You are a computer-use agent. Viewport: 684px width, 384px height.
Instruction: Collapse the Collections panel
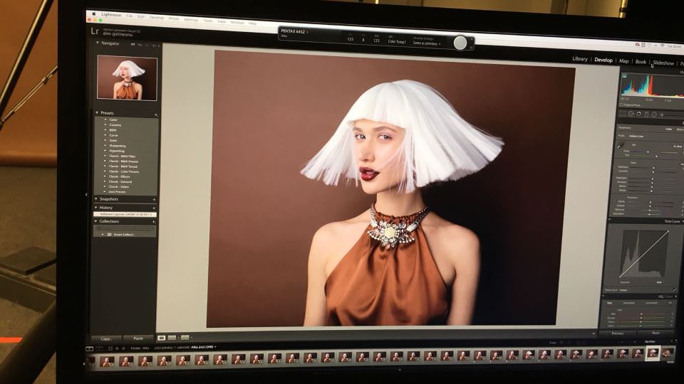tap(95, 221)
